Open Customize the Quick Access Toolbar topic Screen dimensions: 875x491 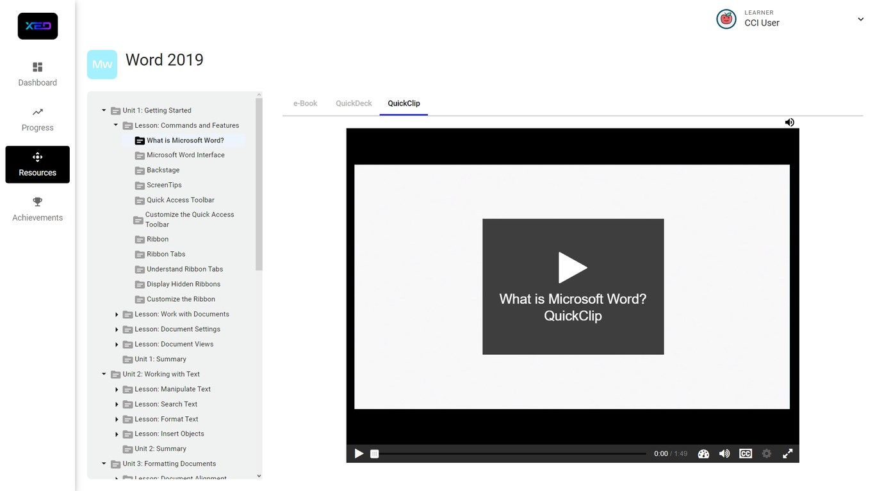[190, 219]
